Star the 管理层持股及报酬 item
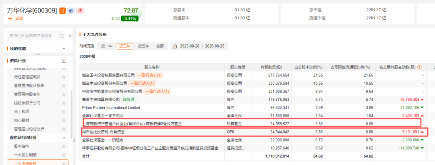 click(64, 86)
